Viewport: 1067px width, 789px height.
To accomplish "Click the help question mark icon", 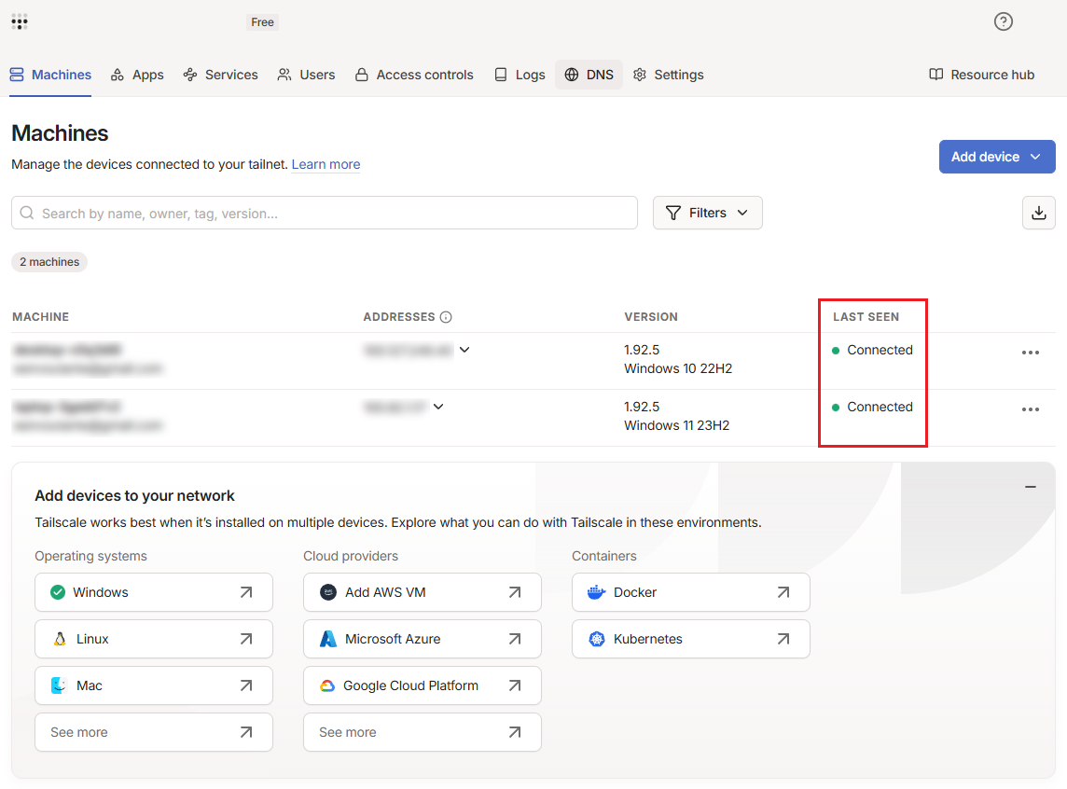I will coord(1003,21).
